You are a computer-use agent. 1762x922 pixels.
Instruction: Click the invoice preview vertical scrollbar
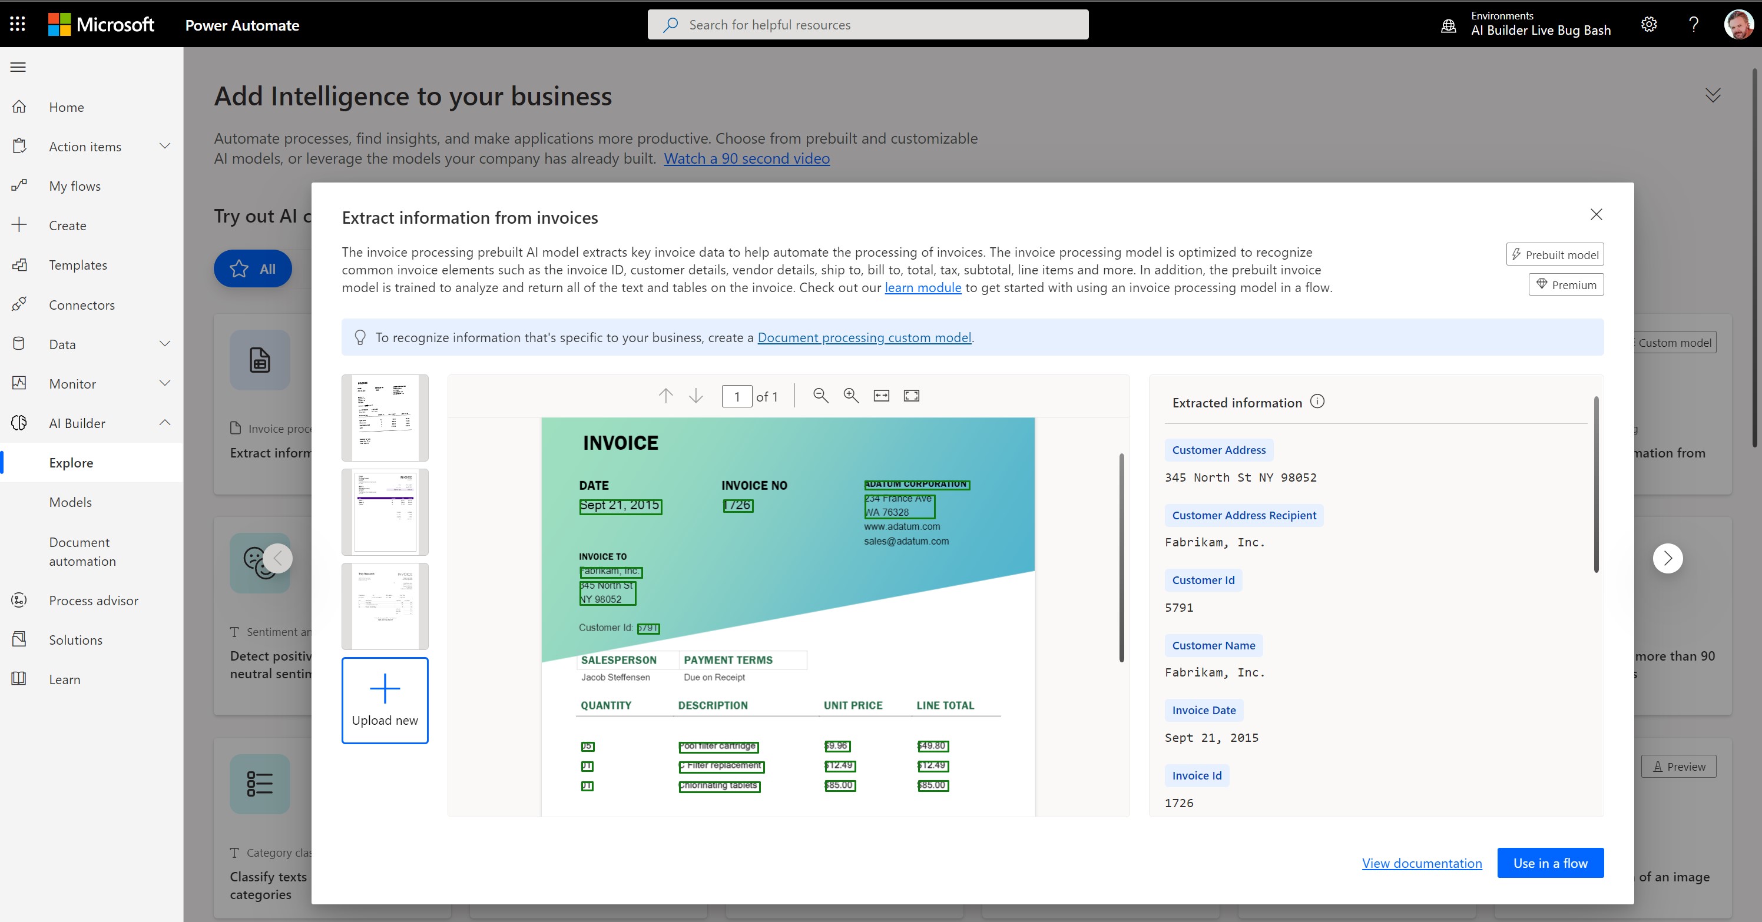pos(1122,558)
